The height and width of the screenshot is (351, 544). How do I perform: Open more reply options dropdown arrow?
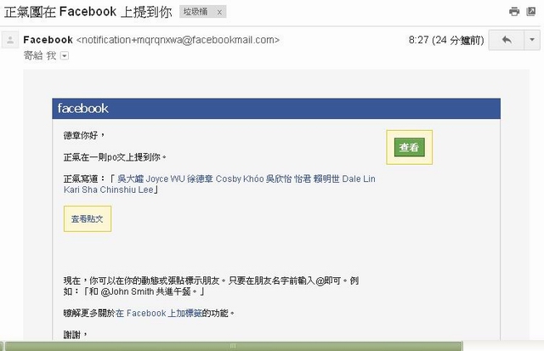532,40
